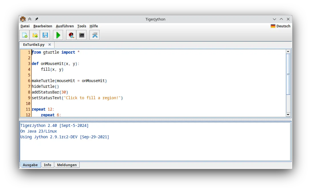Click 'Using Jython 2.9.1rc2-DEV' output line
311x191 pixels.
point(65,137)
